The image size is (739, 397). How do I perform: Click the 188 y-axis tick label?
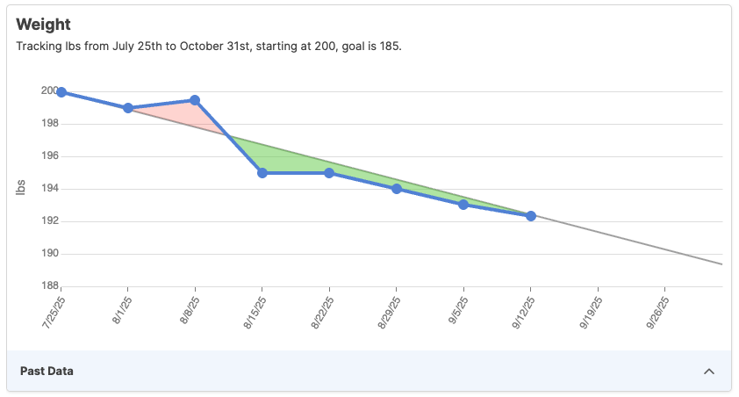(x=49, y=286)
